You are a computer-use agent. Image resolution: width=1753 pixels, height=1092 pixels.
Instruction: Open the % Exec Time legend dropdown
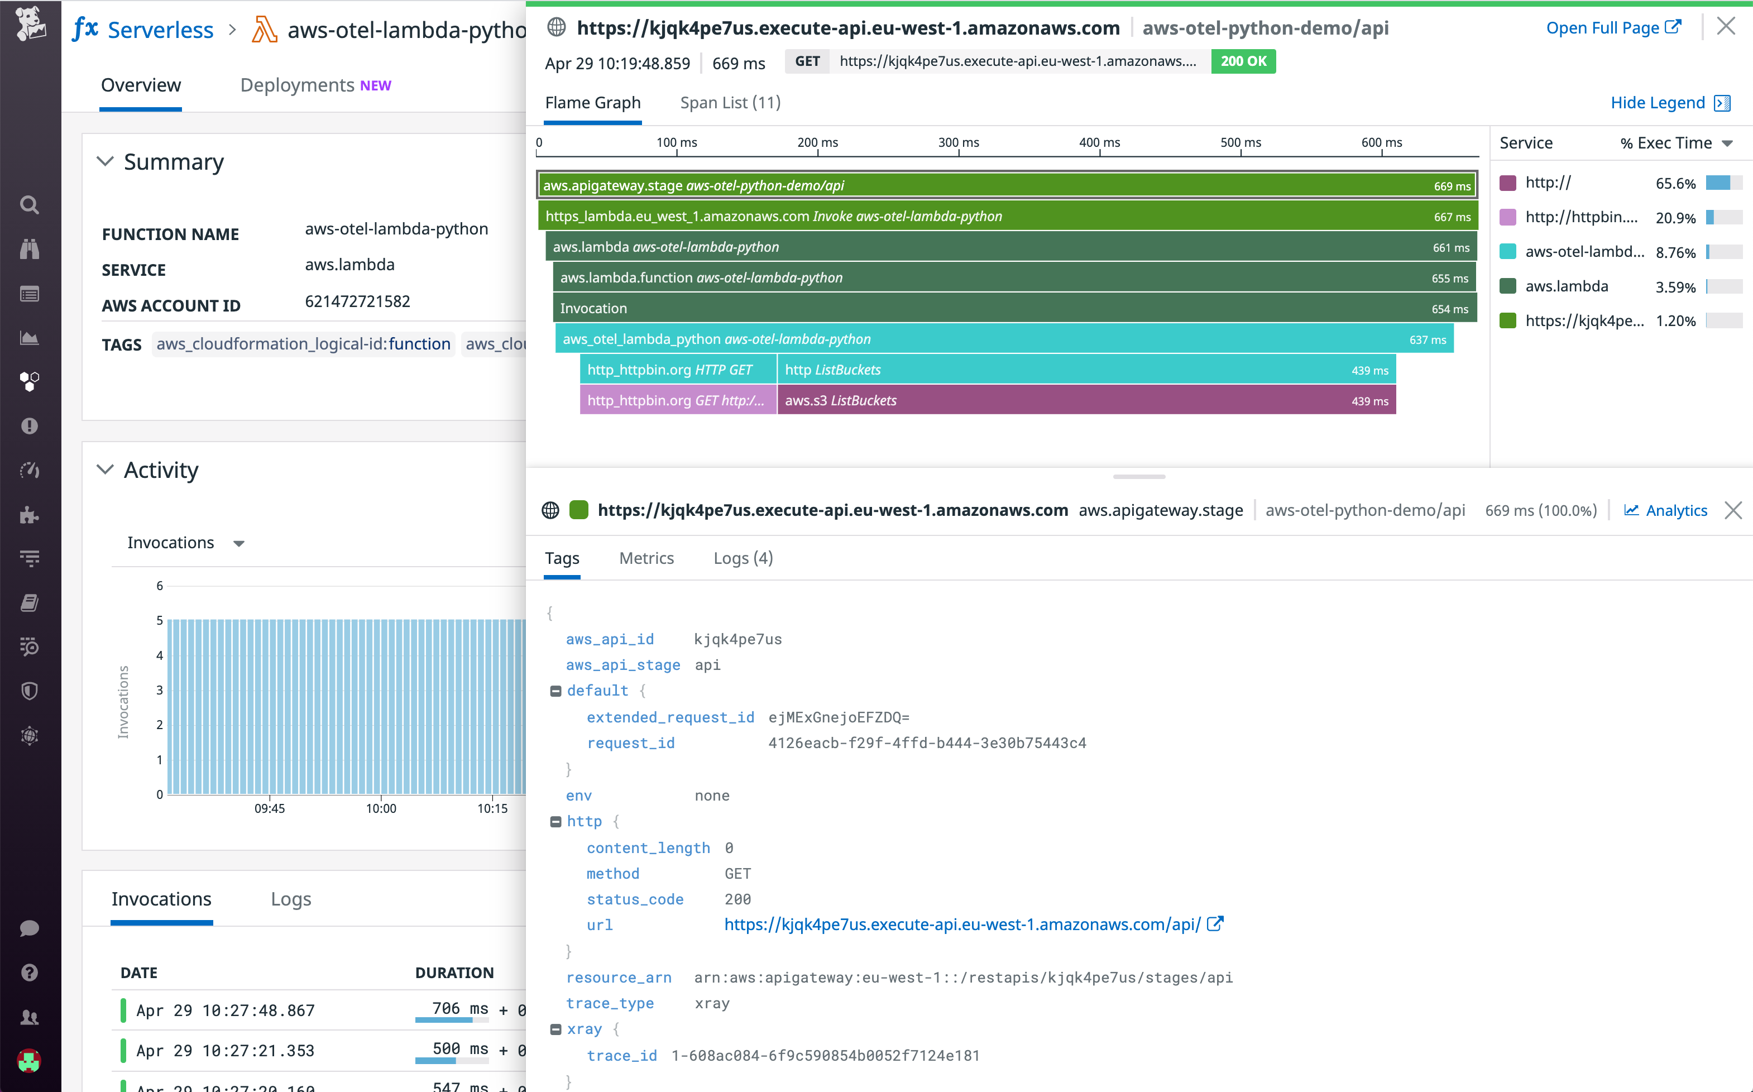(x=1676, y=143)
